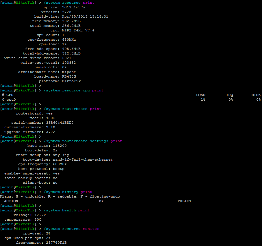
Task: Click the cpu-used-per-cpu label
Action: [x=24, y=238]
